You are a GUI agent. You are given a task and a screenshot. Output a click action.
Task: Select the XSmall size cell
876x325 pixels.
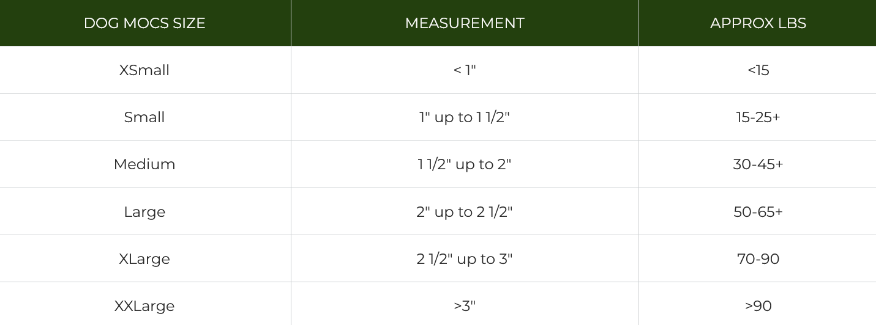pyautogui.click(x=144, y=70)
